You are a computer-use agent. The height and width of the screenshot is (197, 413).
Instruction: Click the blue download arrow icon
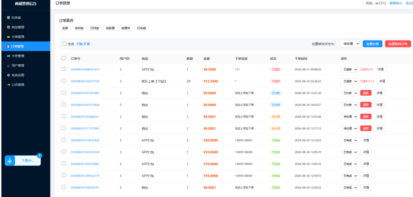pos(10,160)
